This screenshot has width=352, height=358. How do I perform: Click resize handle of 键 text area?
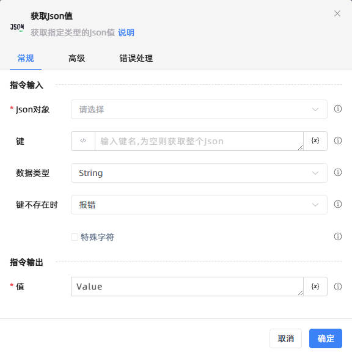point(301,147)
